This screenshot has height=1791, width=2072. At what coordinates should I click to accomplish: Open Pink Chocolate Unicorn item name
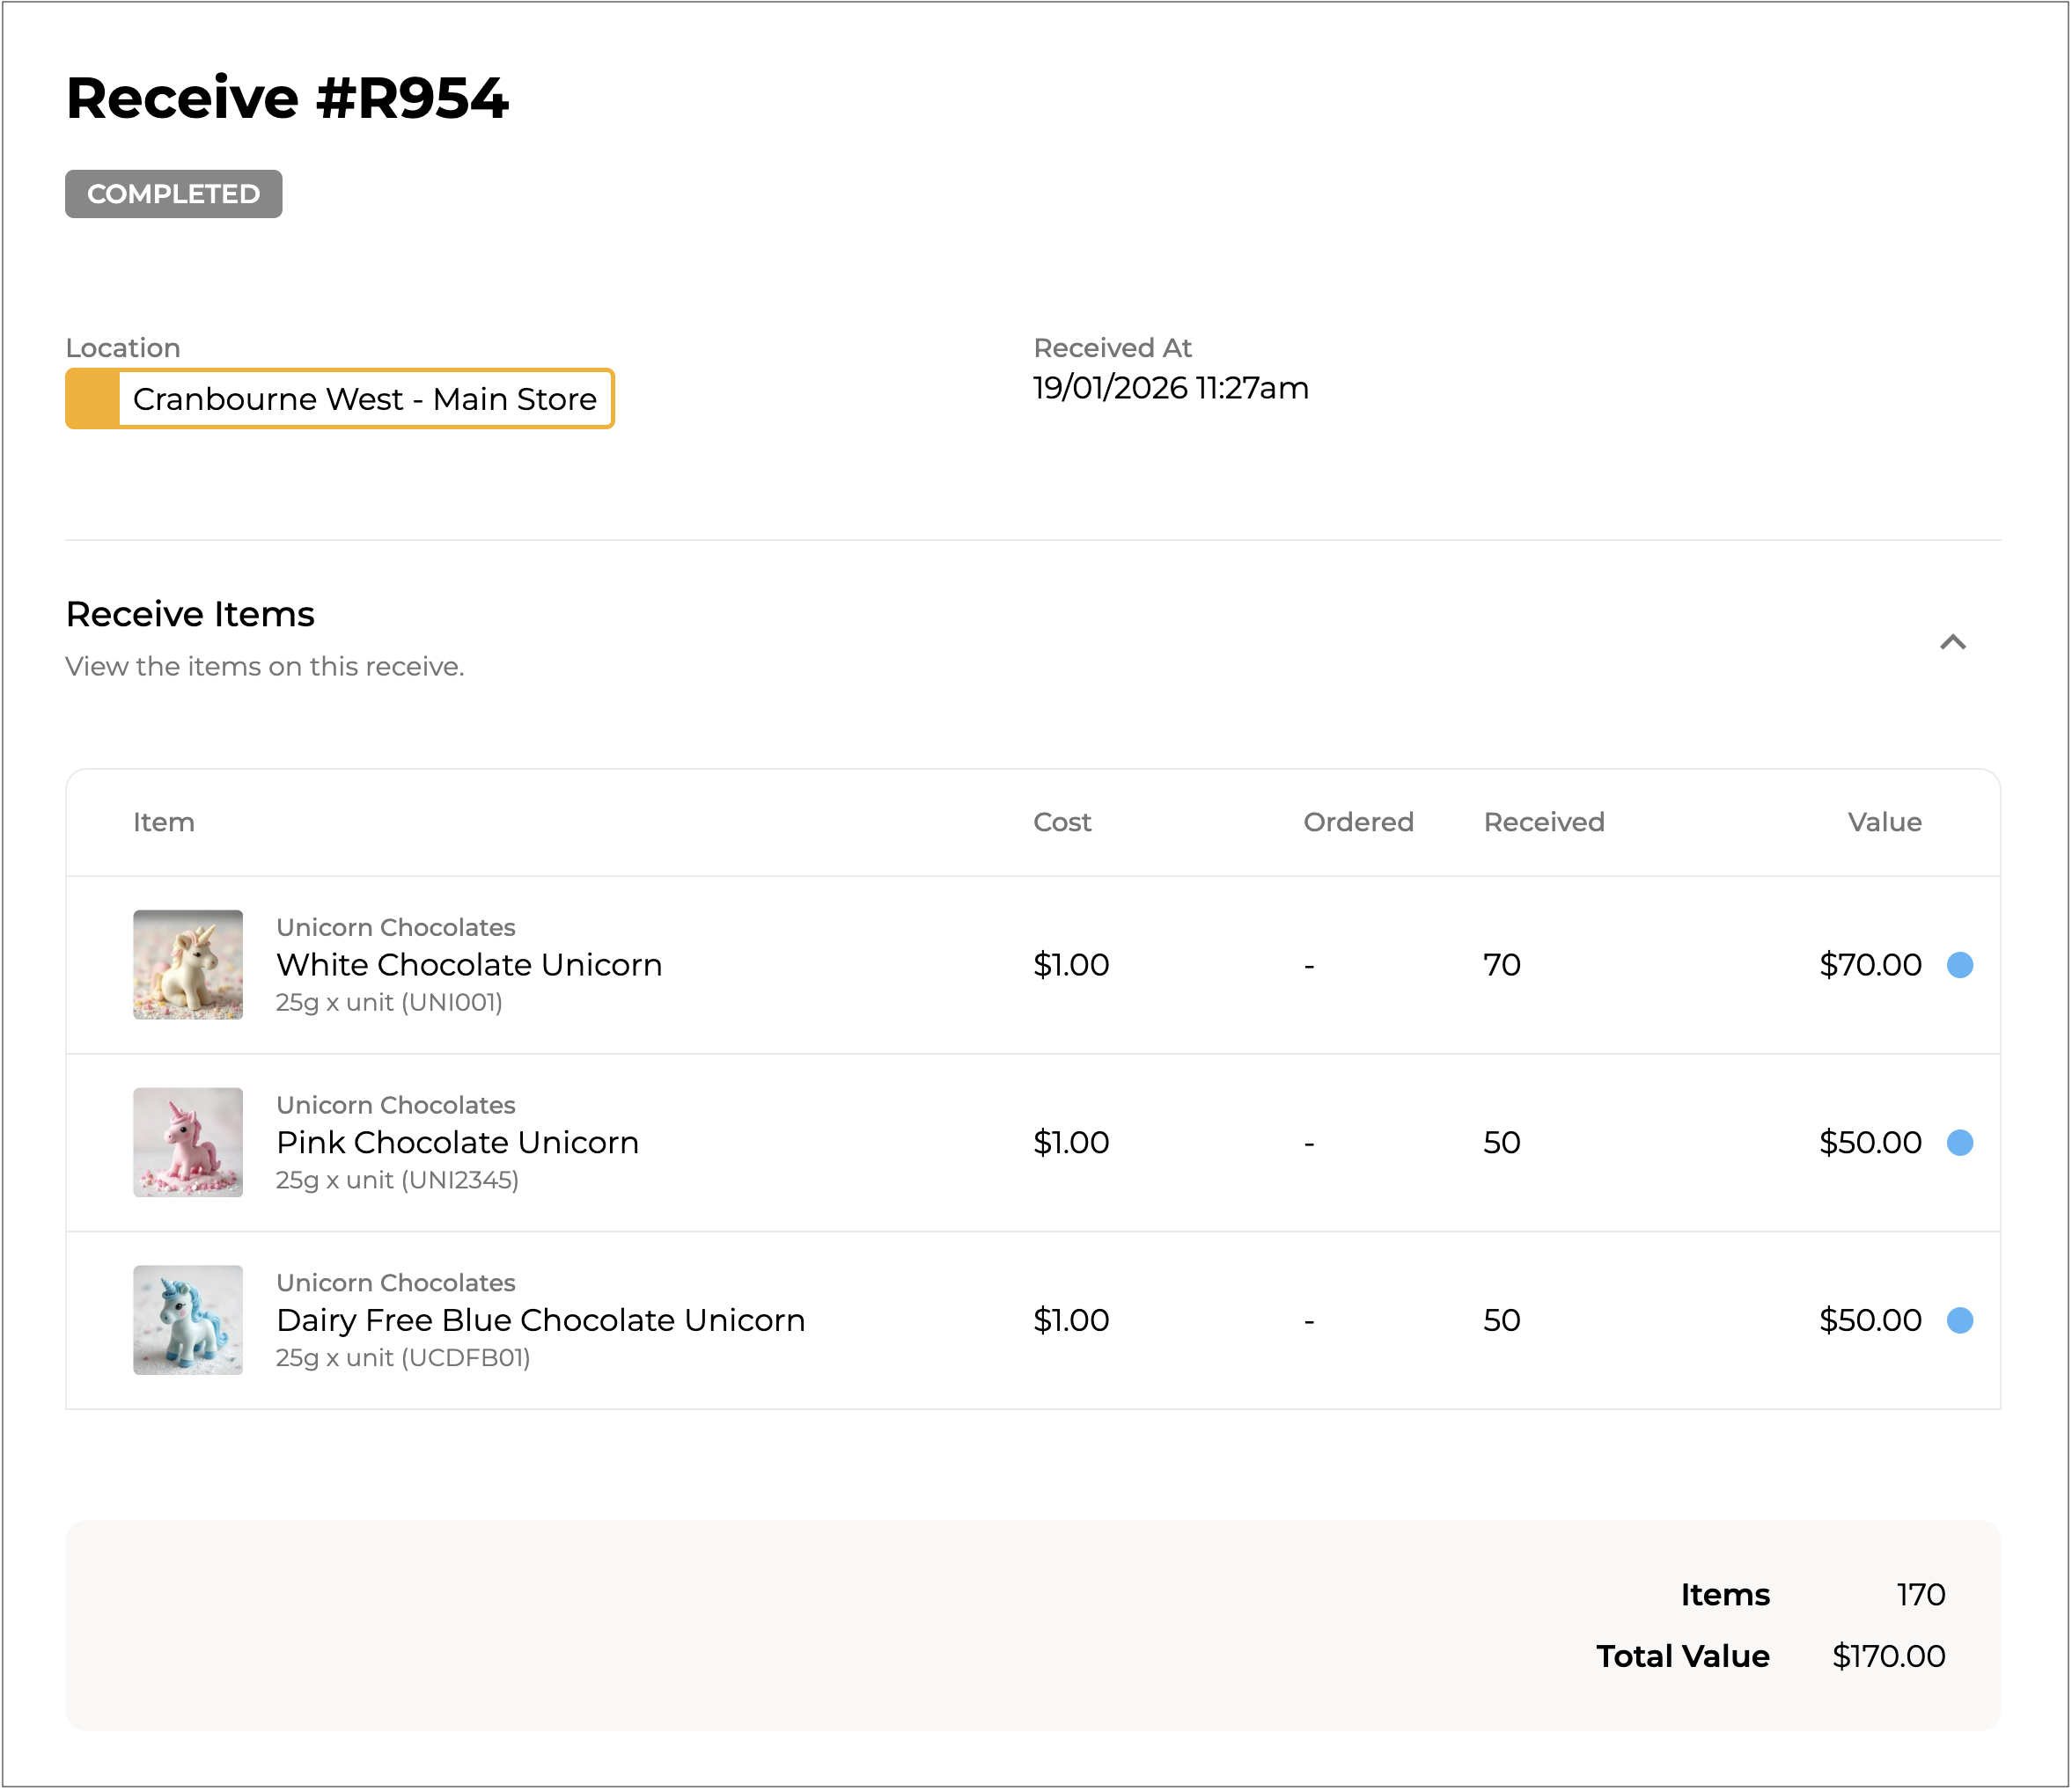coord(457,1143)
